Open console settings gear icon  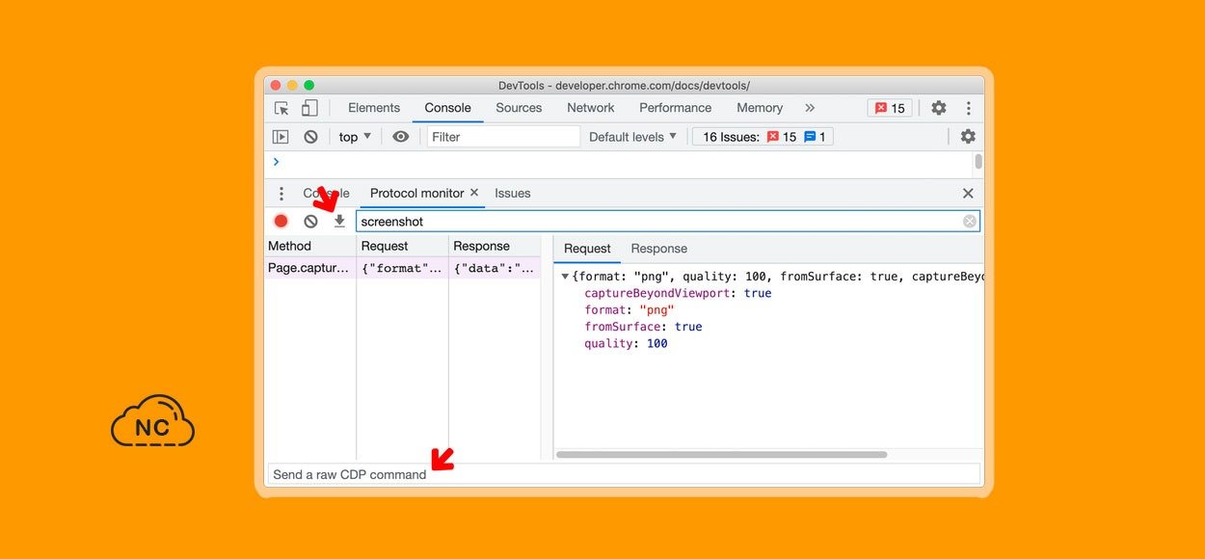pos(968,137)
